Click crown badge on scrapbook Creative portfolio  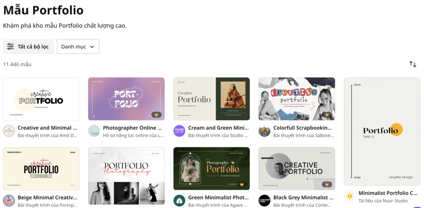coord(326,115)
